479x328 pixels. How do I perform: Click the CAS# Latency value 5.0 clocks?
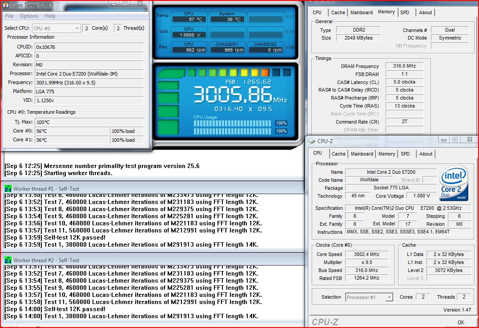click(404, 82)
